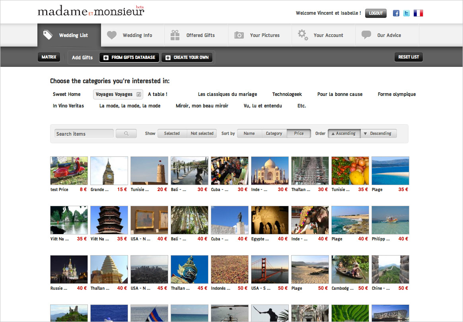Select the Tunisie tower 20 € thumbnail
Screen dimensions: 463x322
point(150,171)
